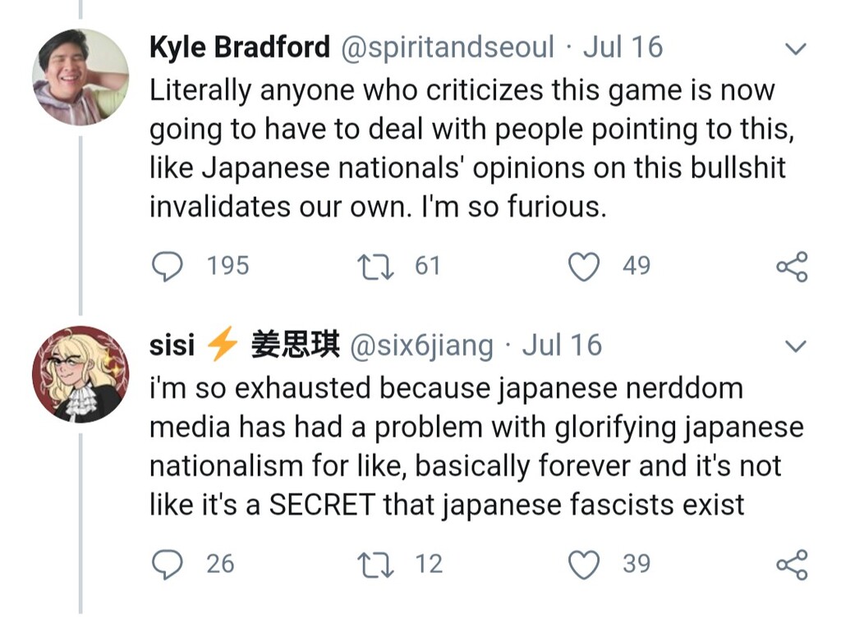Expand the chevron menu on sisi's tweet
Screen dimensions: 841x618
click(795, 347)
